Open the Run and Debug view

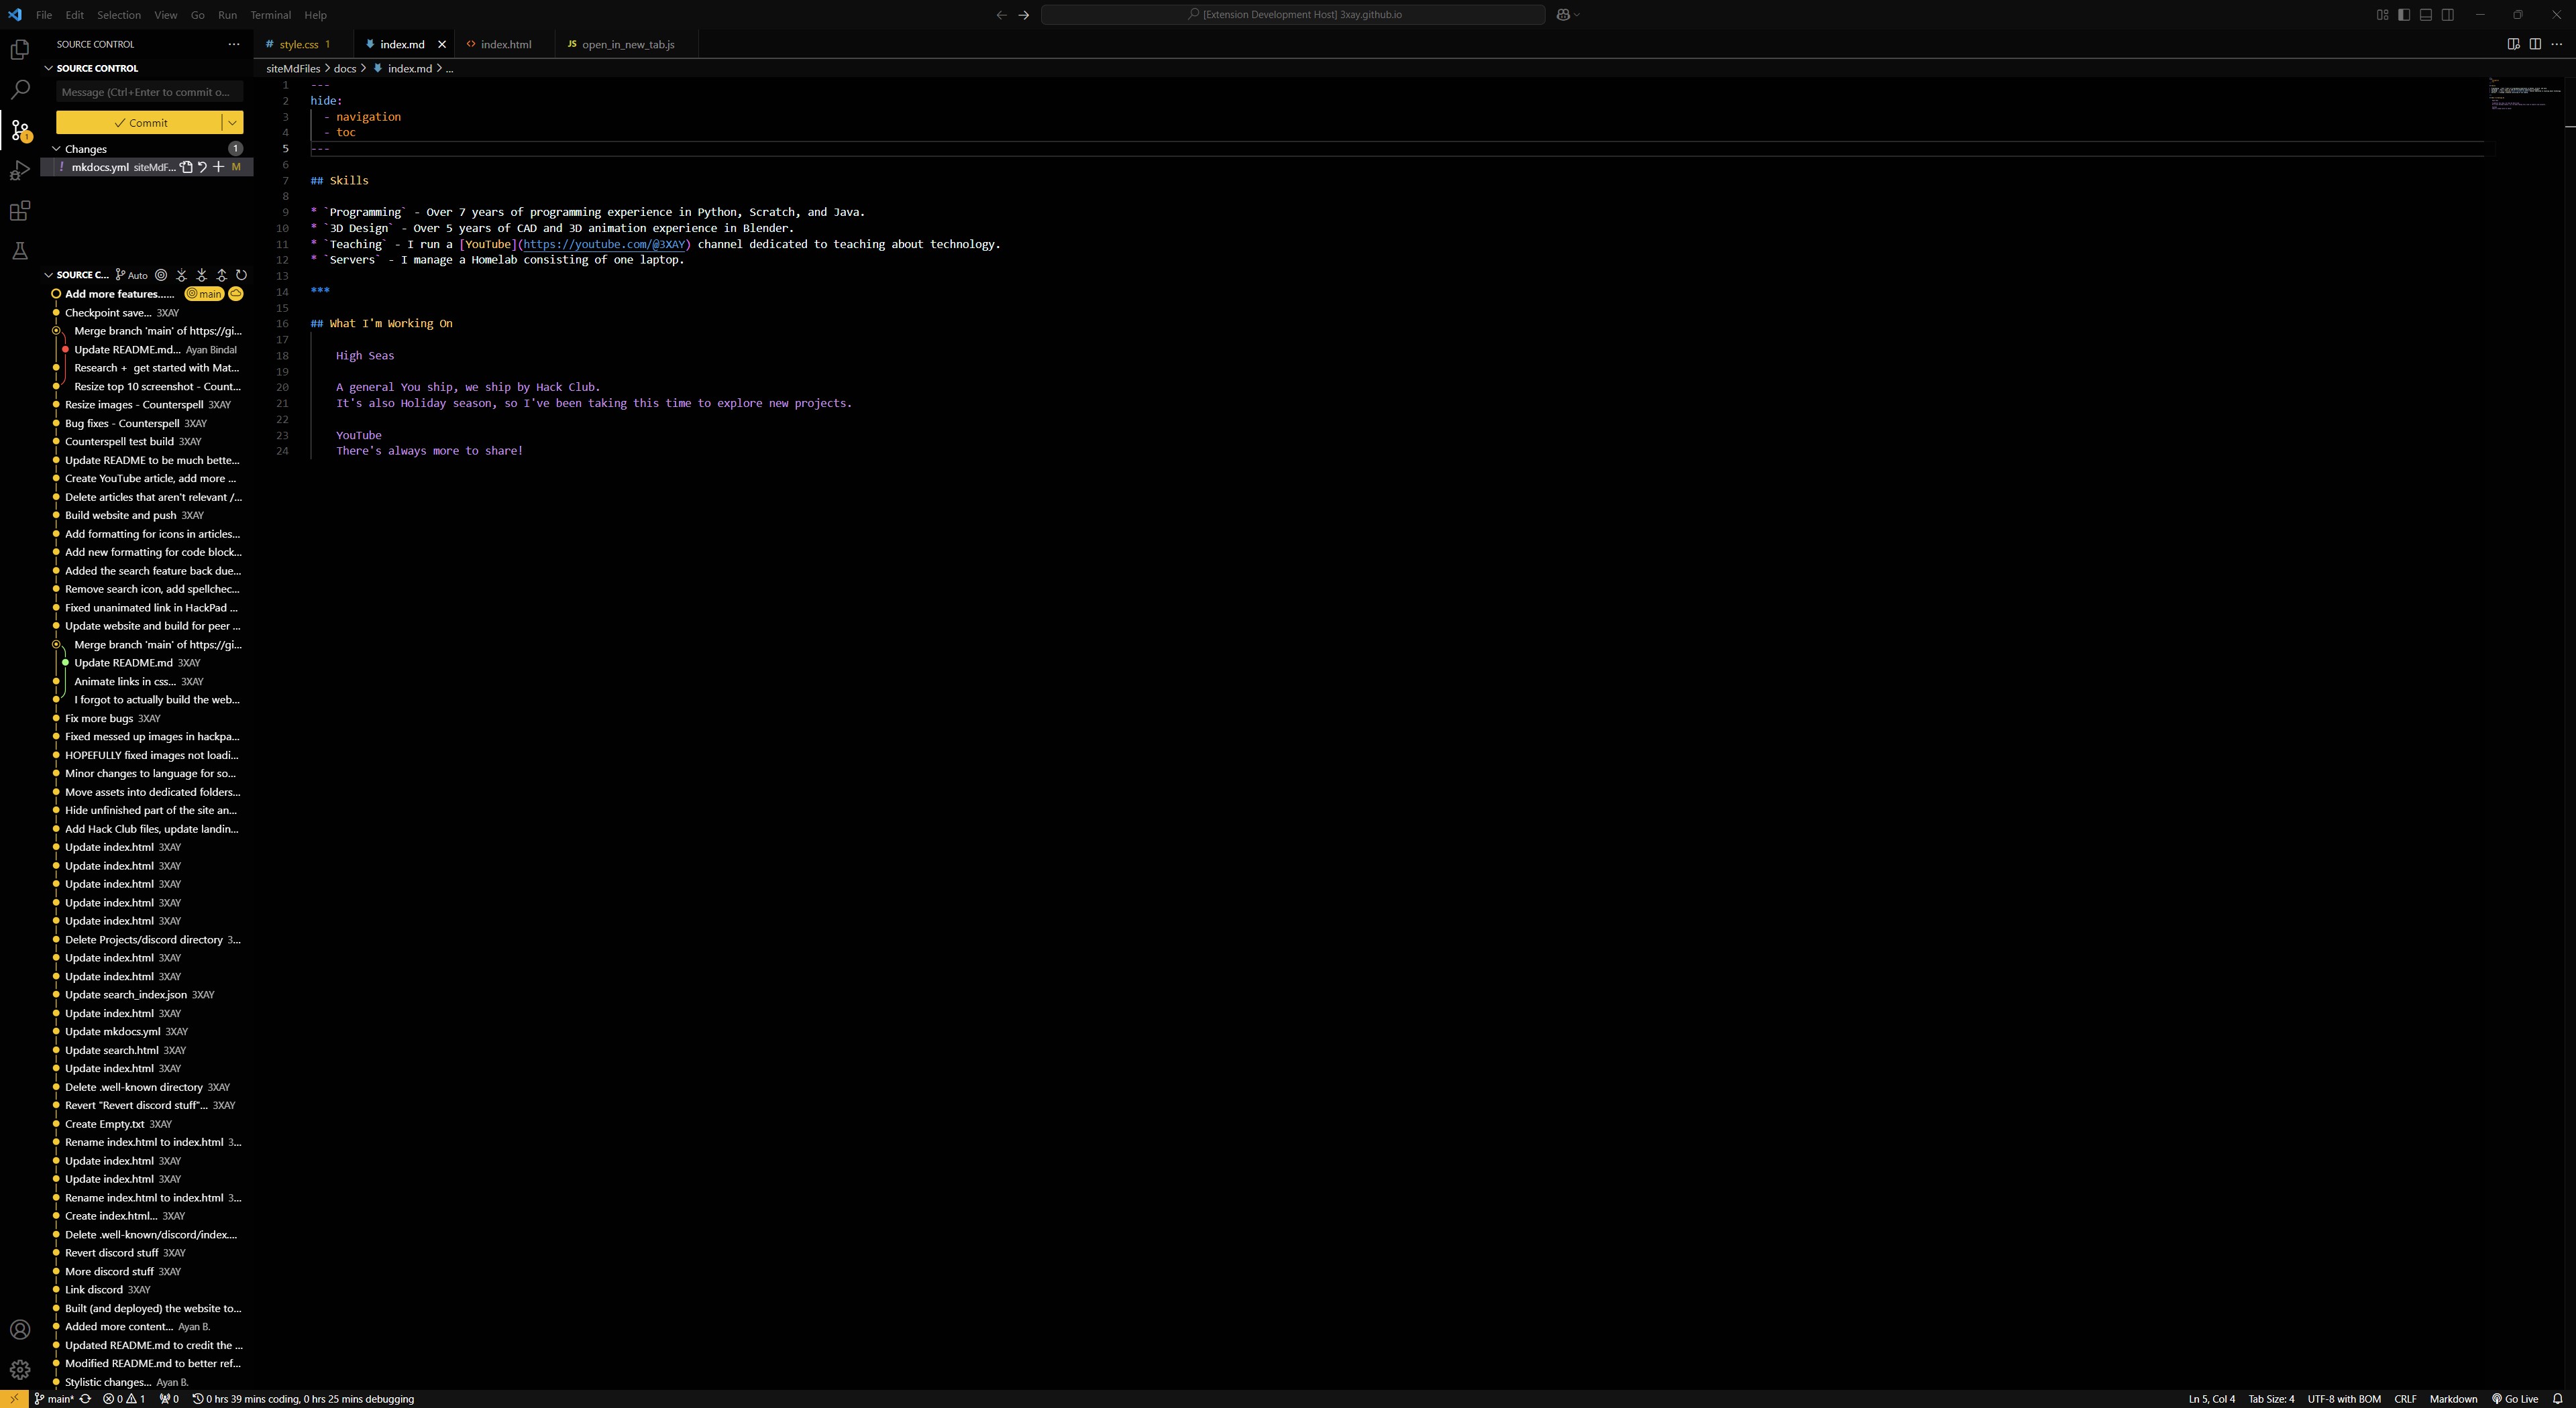(19, 171)
